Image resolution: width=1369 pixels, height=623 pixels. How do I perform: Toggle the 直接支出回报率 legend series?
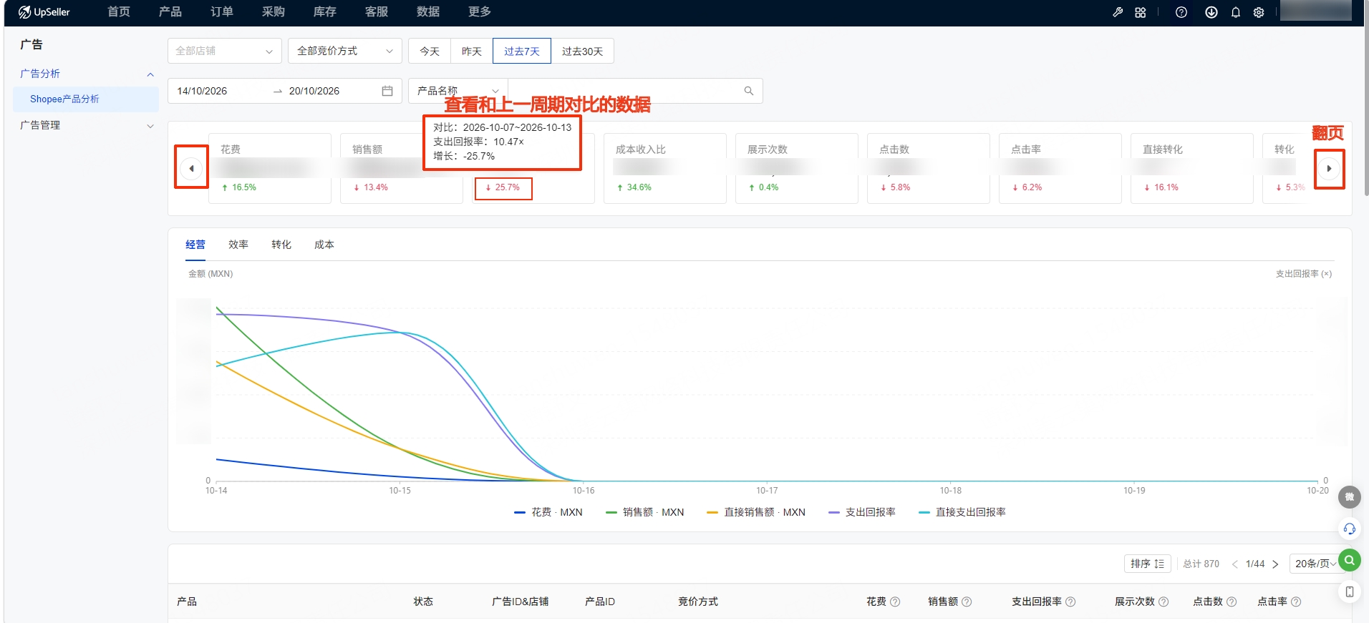[962, 512]
